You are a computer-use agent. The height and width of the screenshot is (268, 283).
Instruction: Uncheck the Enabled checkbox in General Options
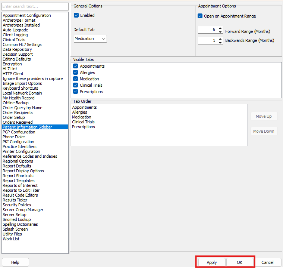click(76, 15)
